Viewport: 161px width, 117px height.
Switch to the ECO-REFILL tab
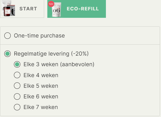[x=76, y=9]
